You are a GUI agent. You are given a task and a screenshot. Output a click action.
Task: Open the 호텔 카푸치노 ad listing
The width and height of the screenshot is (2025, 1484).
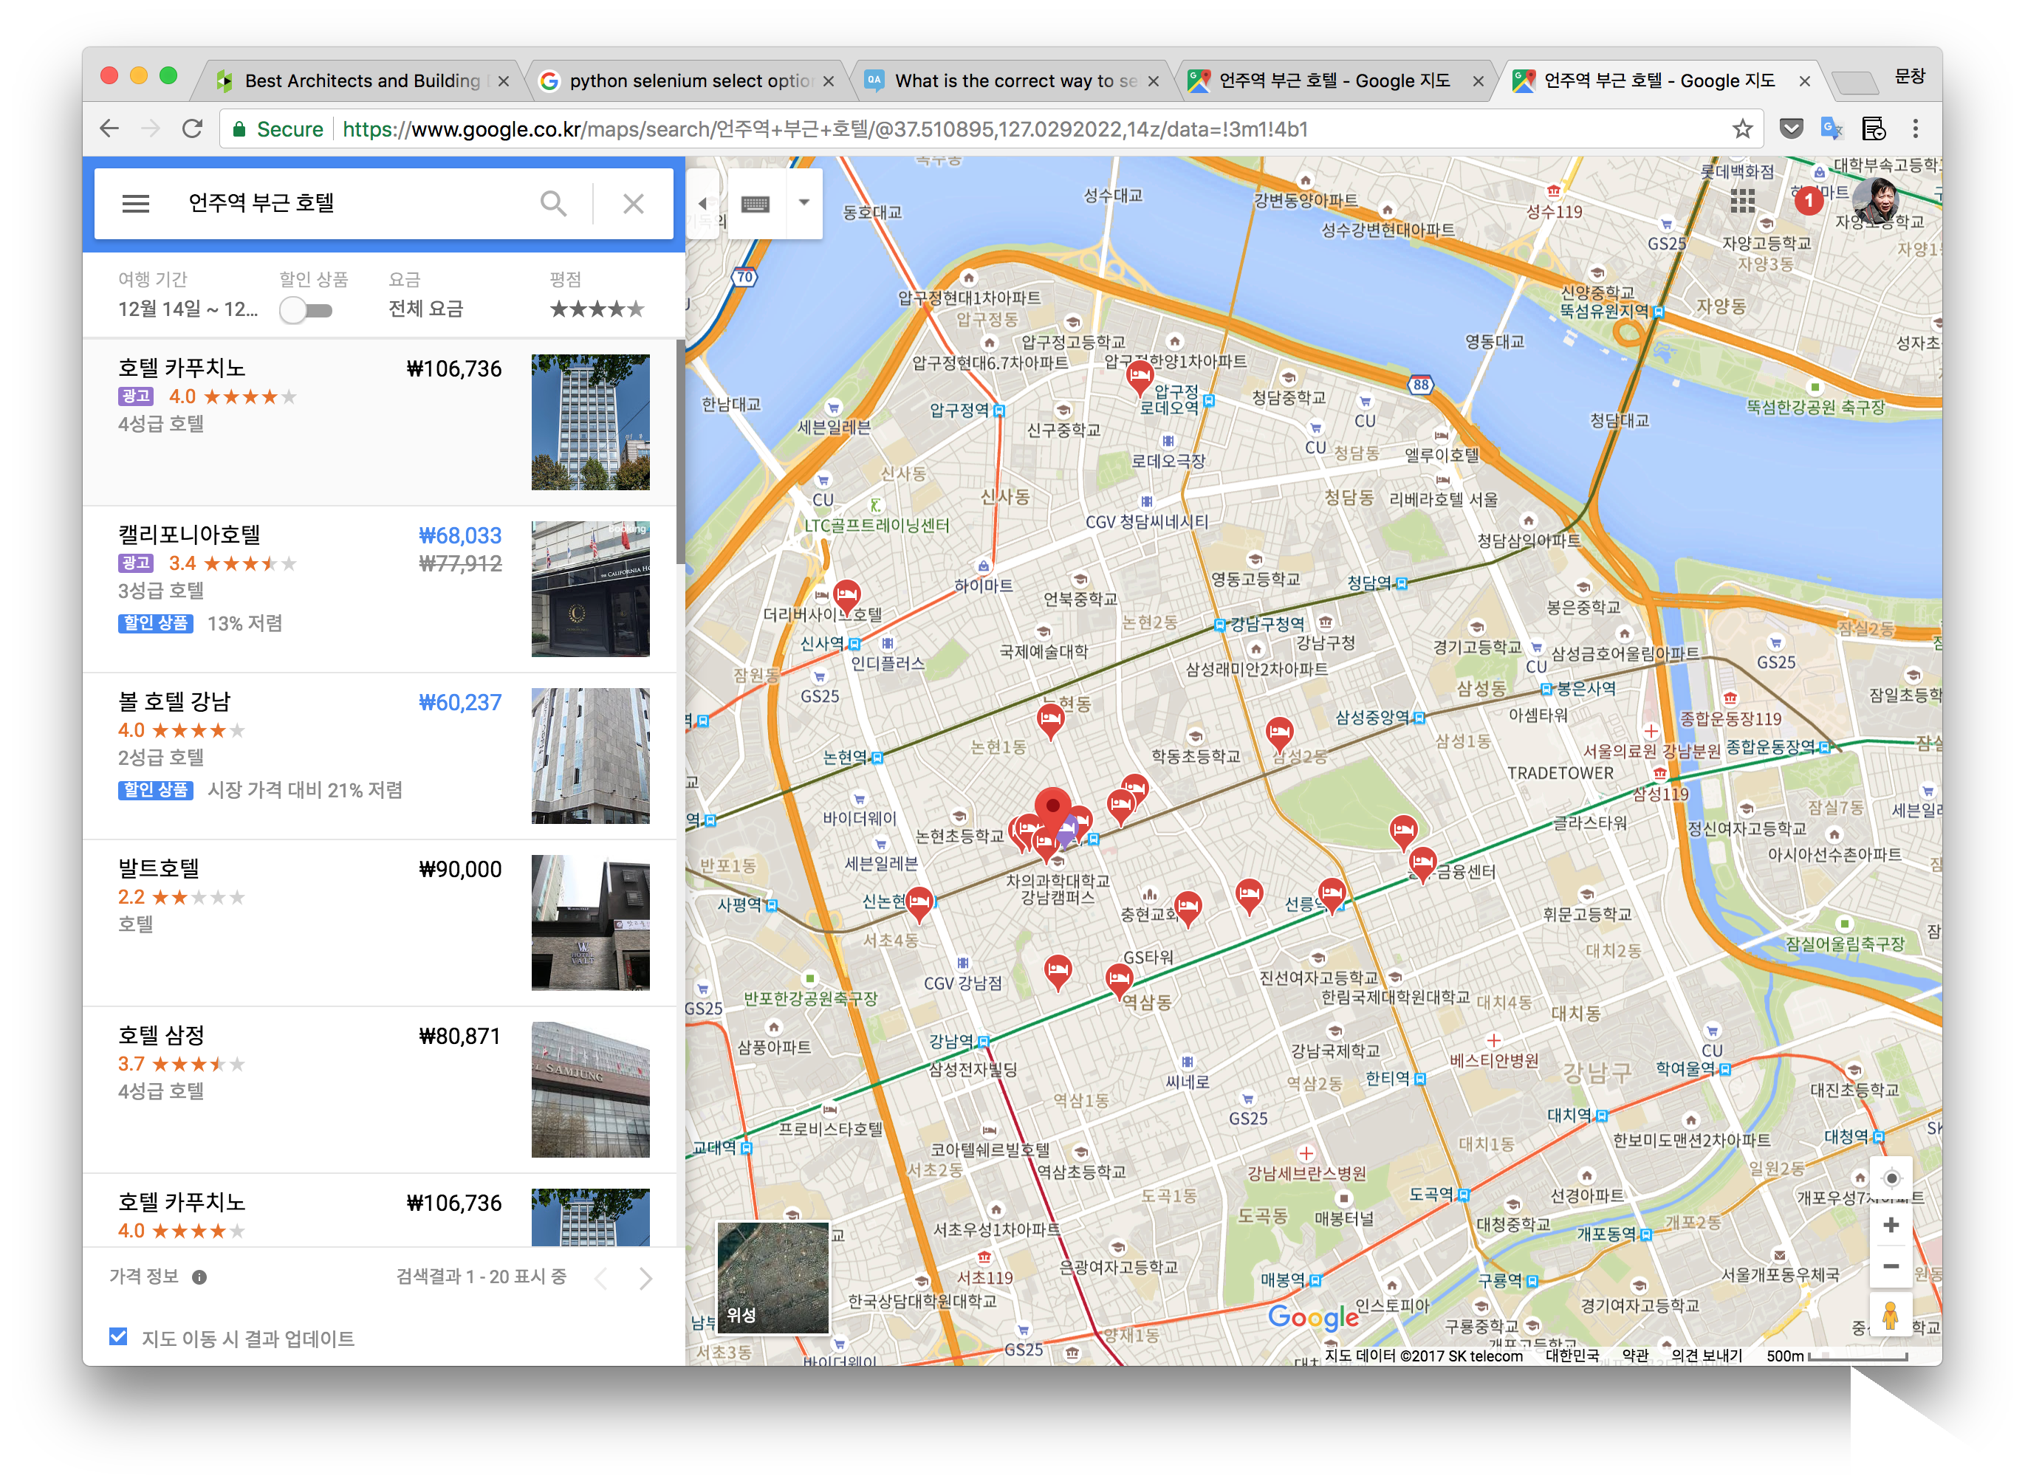pos(380,422)
